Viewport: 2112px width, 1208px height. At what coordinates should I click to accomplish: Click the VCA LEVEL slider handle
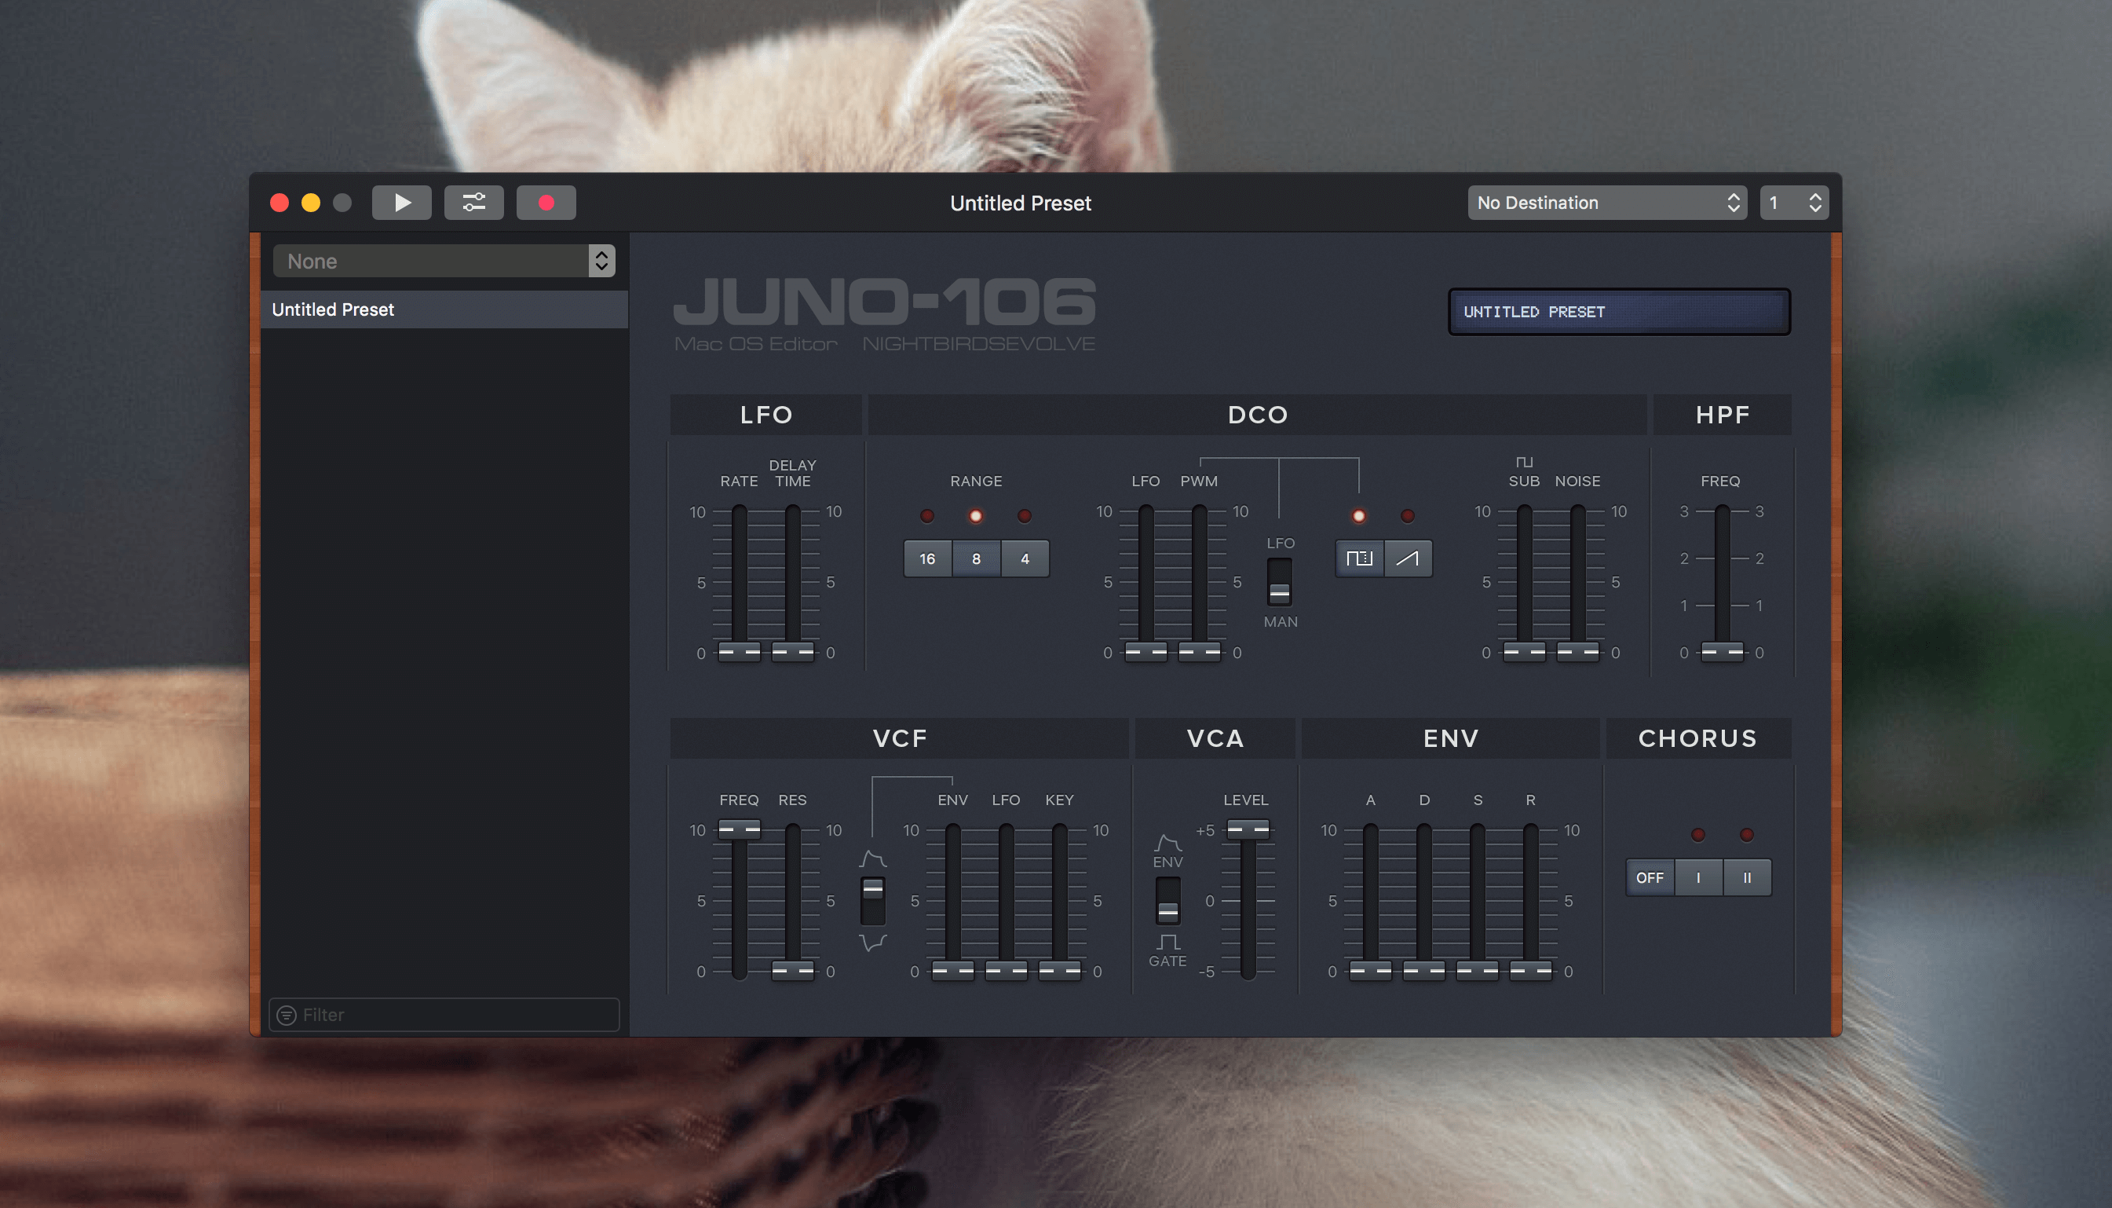click(1248, 829)
